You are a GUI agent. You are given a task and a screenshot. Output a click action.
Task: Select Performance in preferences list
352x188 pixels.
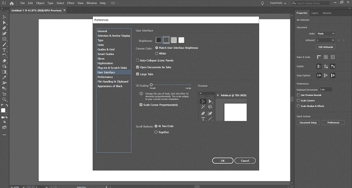click(x=105, y=77)
